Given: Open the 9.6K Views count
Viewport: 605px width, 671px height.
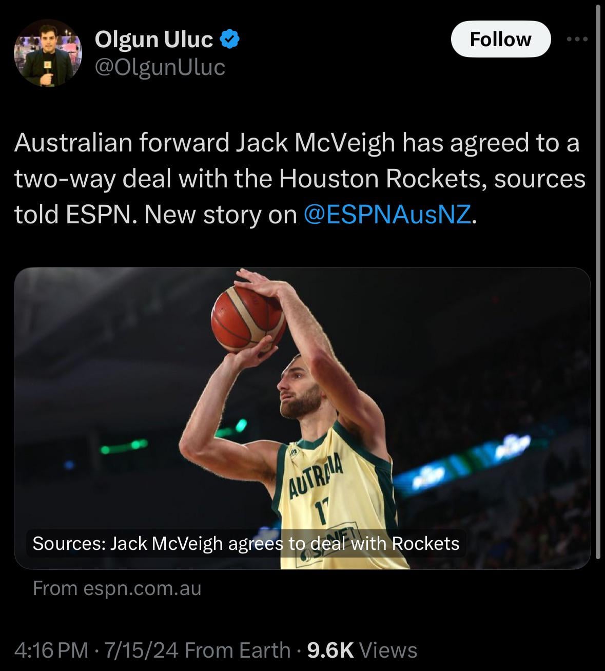Looking at the screenshot, I should point(362,650).
